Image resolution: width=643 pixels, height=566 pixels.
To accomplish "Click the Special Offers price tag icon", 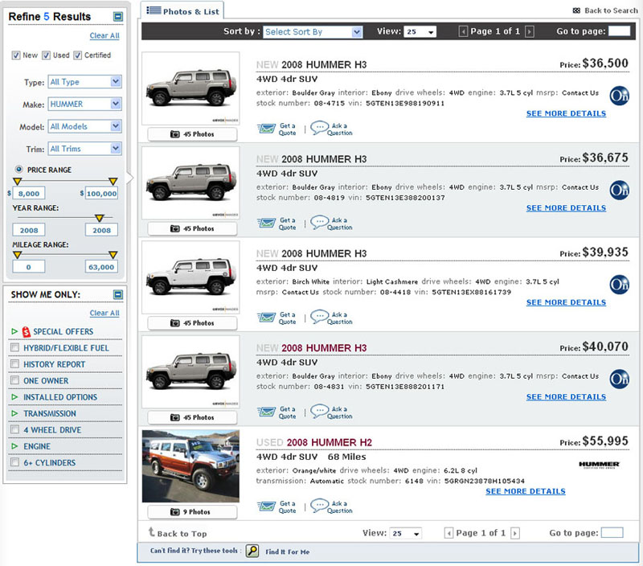I will click(x=27, y=331).
